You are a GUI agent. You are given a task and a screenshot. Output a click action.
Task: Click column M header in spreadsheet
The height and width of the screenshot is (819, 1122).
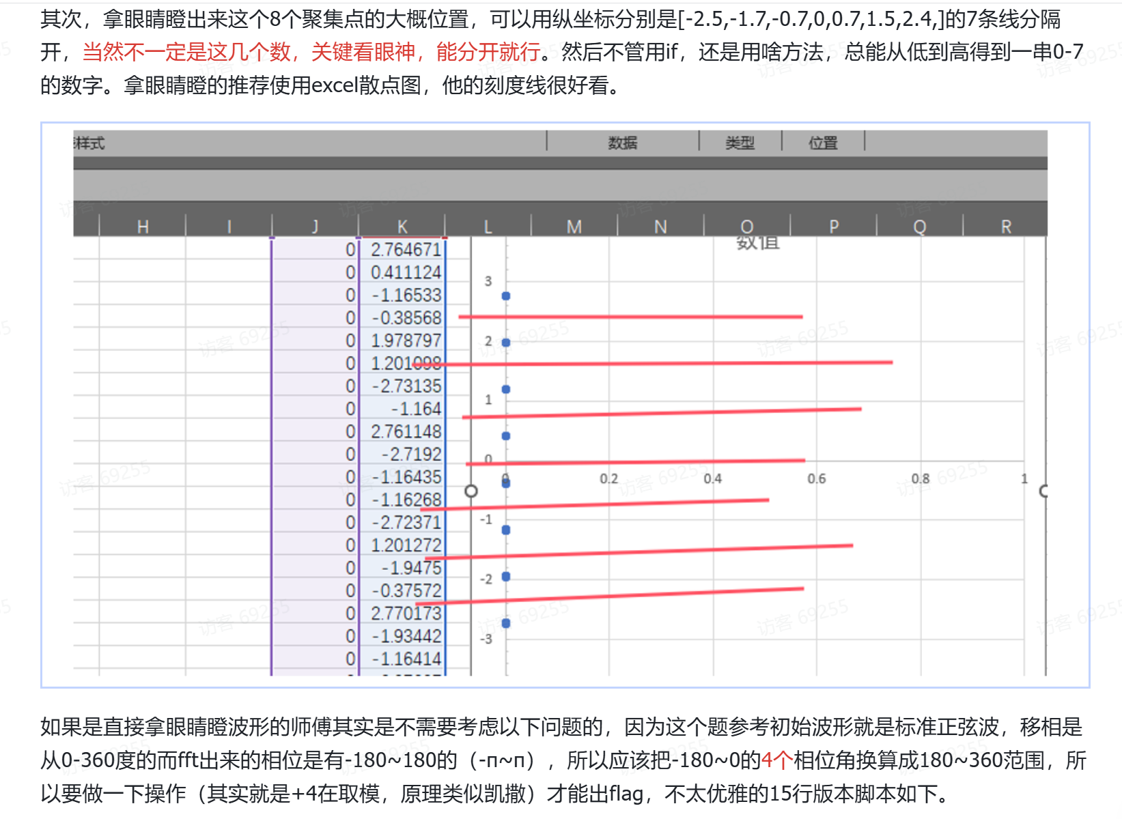pos(574,227)
